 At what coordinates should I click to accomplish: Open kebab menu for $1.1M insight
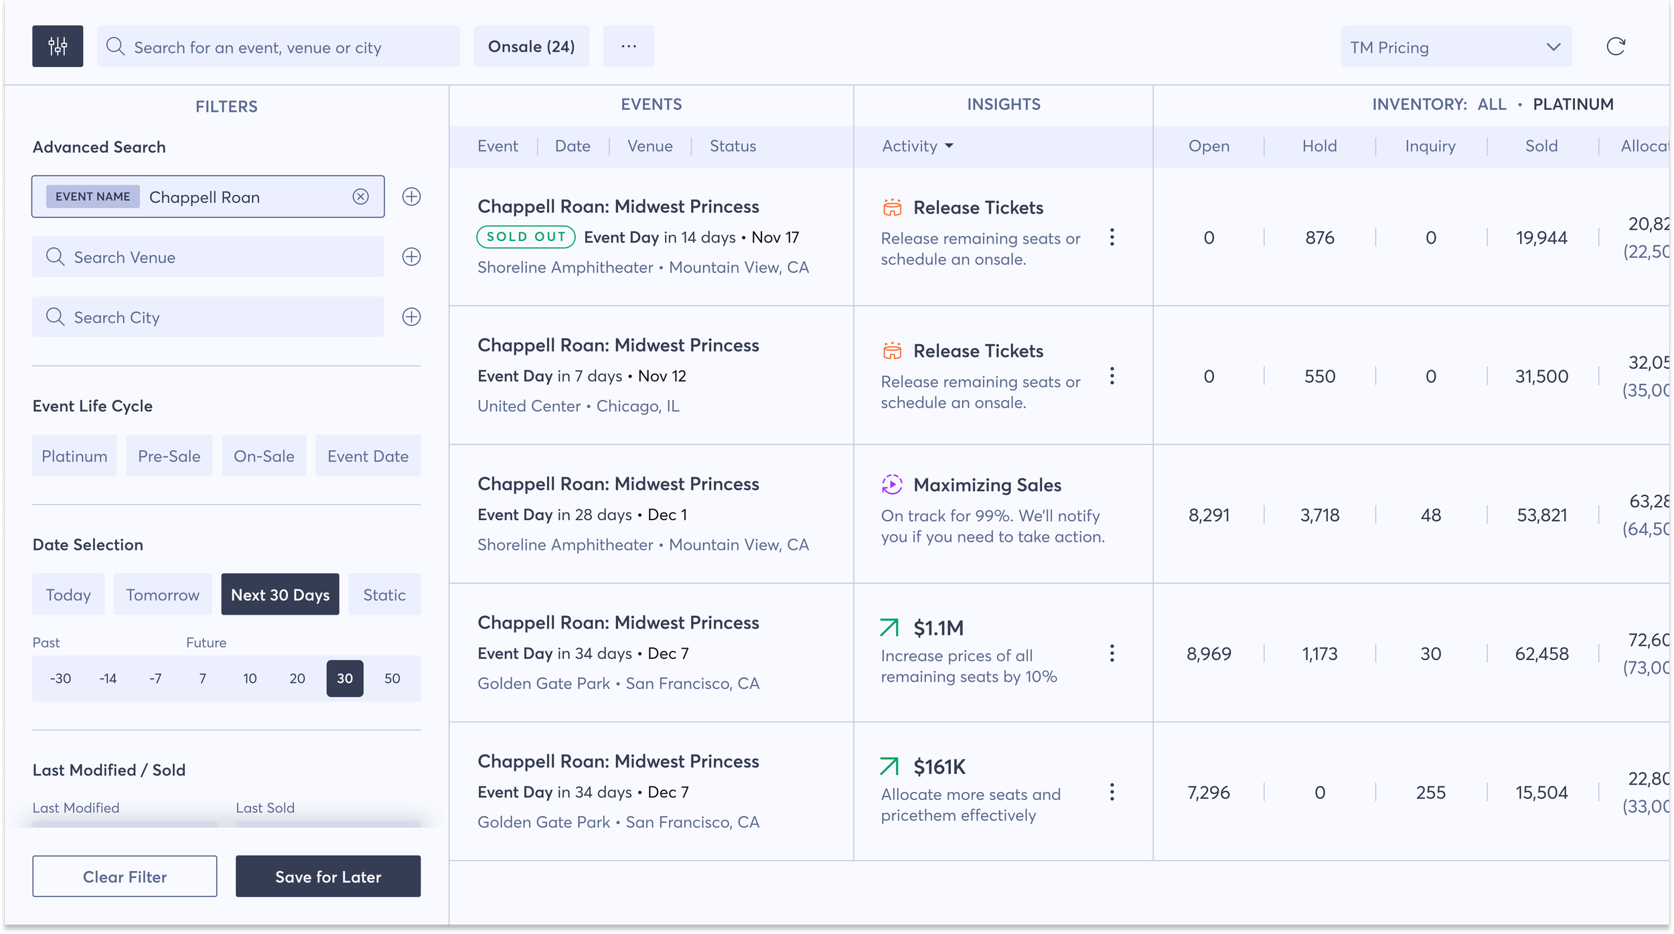[x=1112, y=653]
